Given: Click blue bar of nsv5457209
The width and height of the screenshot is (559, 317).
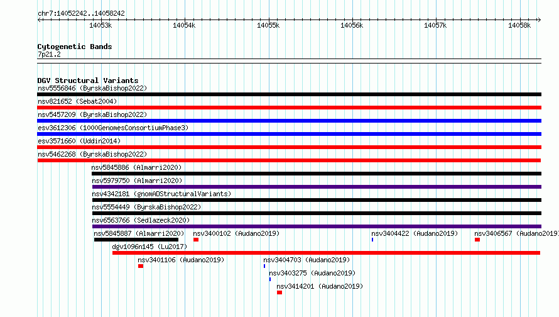Looking at the screenshot, I should (289, 121).
